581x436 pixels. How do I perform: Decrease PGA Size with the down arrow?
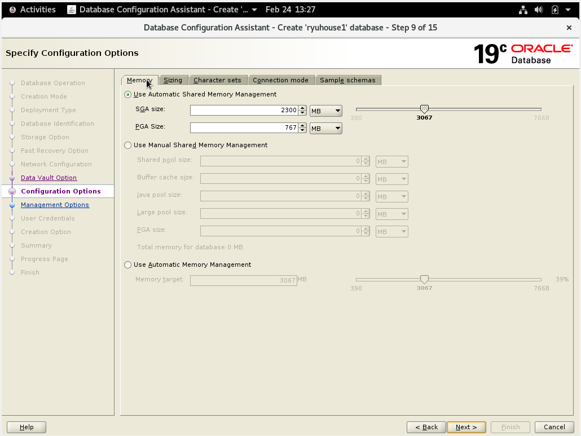pyautogui.click(x=302, y=130)
